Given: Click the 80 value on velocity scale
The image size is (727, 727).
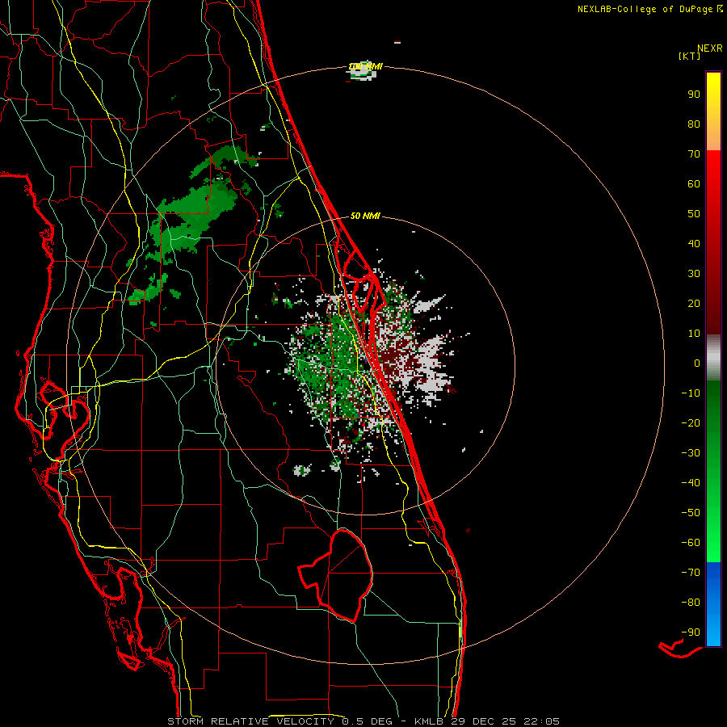Looking at the screenshot, I should pos(694,124).
